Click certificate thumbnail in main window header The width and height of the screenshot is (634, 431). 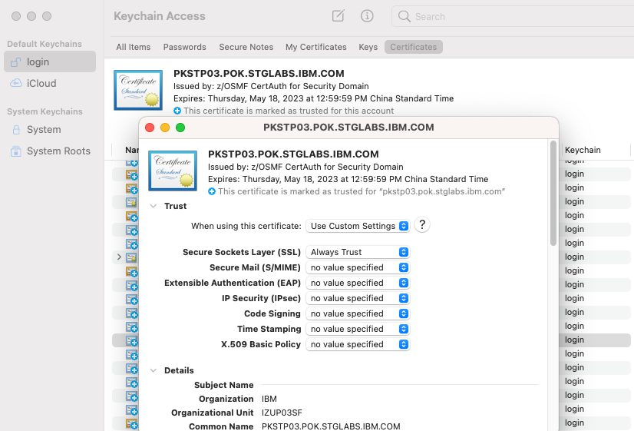tap(138, 90)
